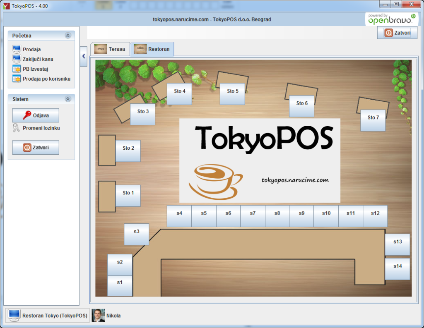Select bar seat s13
Screen dimensions: 424x328
click(x=397, y=244)
